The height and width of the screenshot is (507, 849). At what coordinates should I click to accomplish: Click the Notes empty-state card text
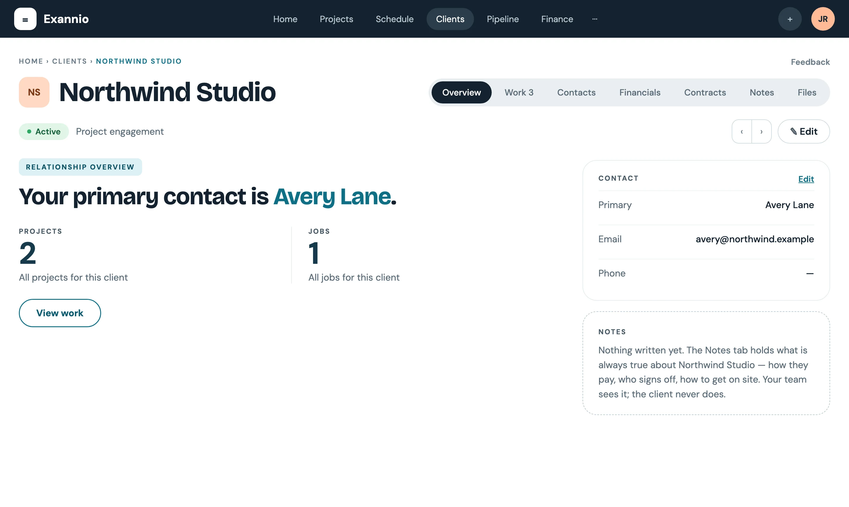tap(703, 372)
